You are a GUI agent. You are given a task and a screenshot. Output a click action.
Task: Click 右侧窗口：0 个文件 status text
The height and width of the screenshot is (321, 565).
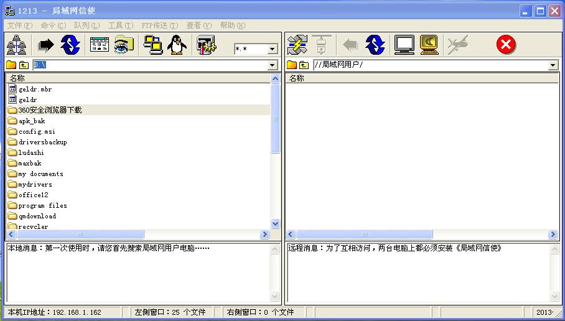pos(260,312)
